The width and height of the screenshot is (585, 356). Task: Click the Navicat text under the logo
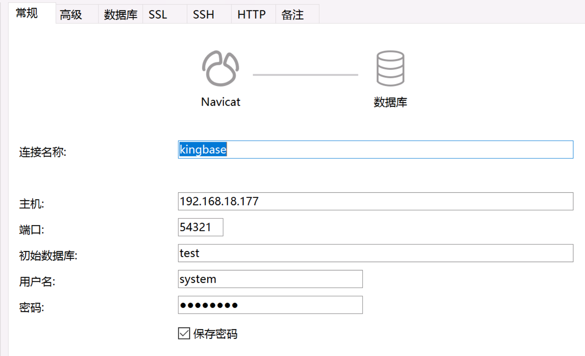221,102
